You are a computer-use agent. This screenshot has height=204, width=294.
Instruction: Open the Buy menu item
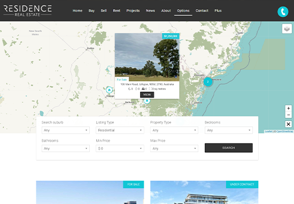(91, 11)
